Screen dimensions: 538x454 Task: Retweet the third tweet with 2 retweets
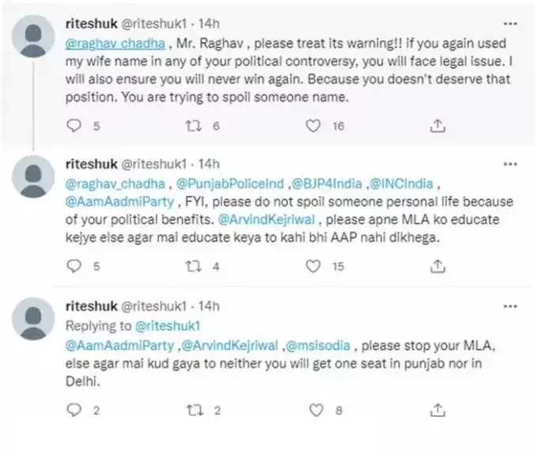pyautogui.click(x=192, y=410)
